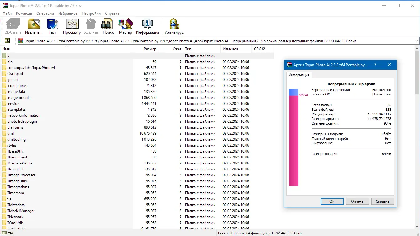Image resolution: width=420 pixels, height=236 pixels.
Task: Open the Файл menu
Action: [x=7, y=13]
